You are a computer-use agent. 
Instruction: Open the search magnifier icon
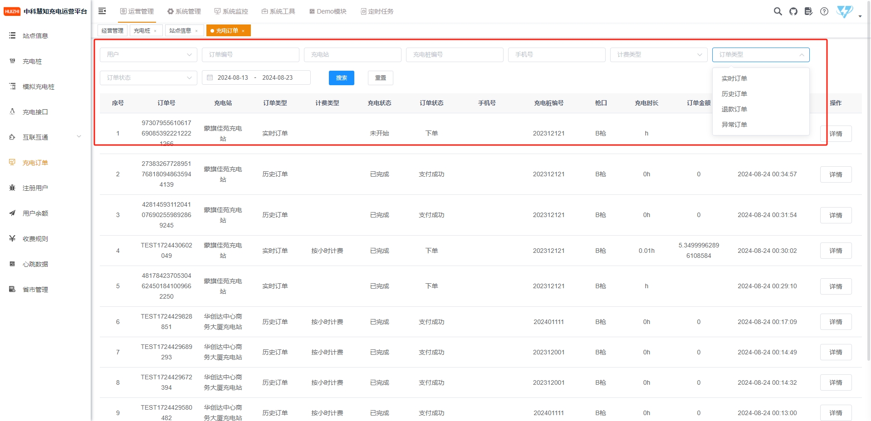pos(778,11)
